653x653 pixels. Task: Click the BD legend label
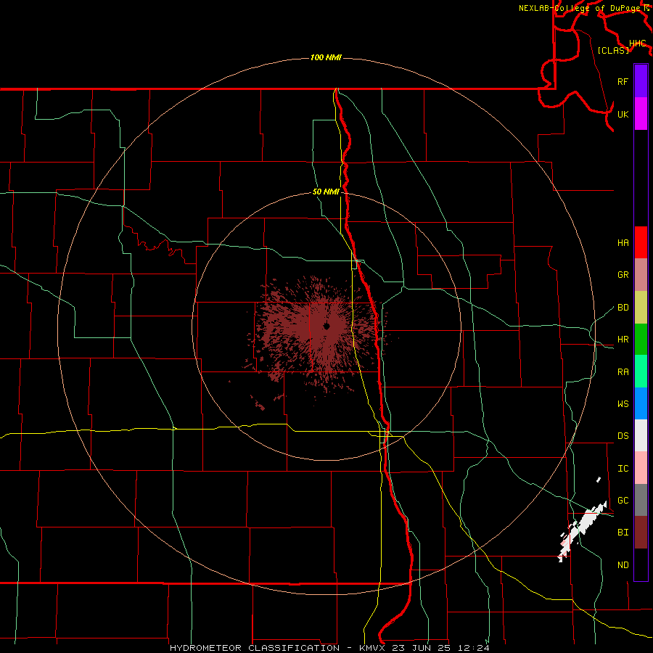coord(623,308)
